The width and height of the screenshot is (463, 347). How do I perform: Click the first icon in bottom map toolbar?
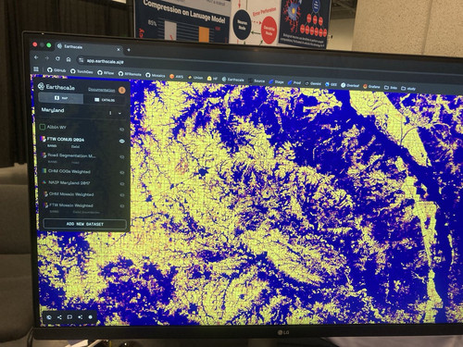[49, 317]
